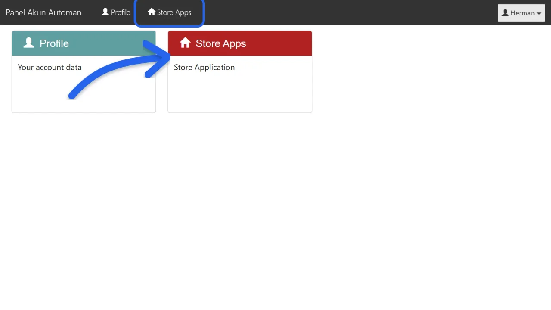
Task: Open the red Store Apps card header
Action: pyautogui.click(x=240, y=43)
